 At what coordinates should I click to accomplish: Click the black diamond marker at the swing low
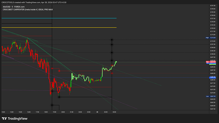[59, 97]
